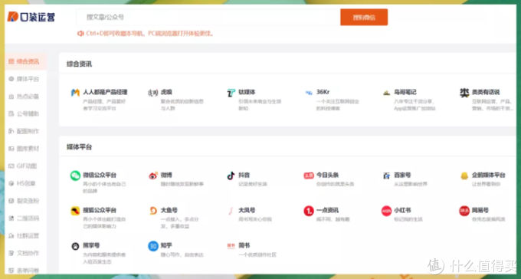The height and width of the screenshot is (279, 521).
Task: Click the 类类有话说 card title
Action: (x=486, y=92)
